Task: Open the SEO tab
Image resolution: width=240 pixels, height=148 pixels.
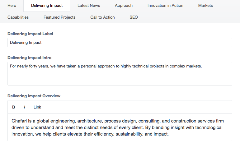Action: click(134, 17)
